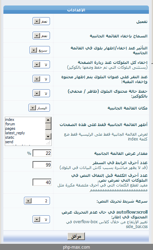
Task: Click 'static' in the pages list
Action: pyautogui.click(x=10, y=137)
